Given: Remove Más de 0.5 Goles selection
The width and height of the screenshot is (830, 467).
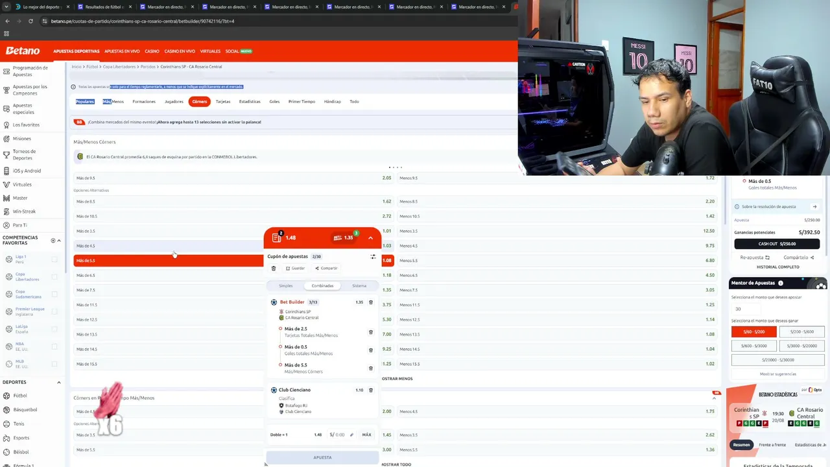Looking at the screenshot, I should pos(371,350).
